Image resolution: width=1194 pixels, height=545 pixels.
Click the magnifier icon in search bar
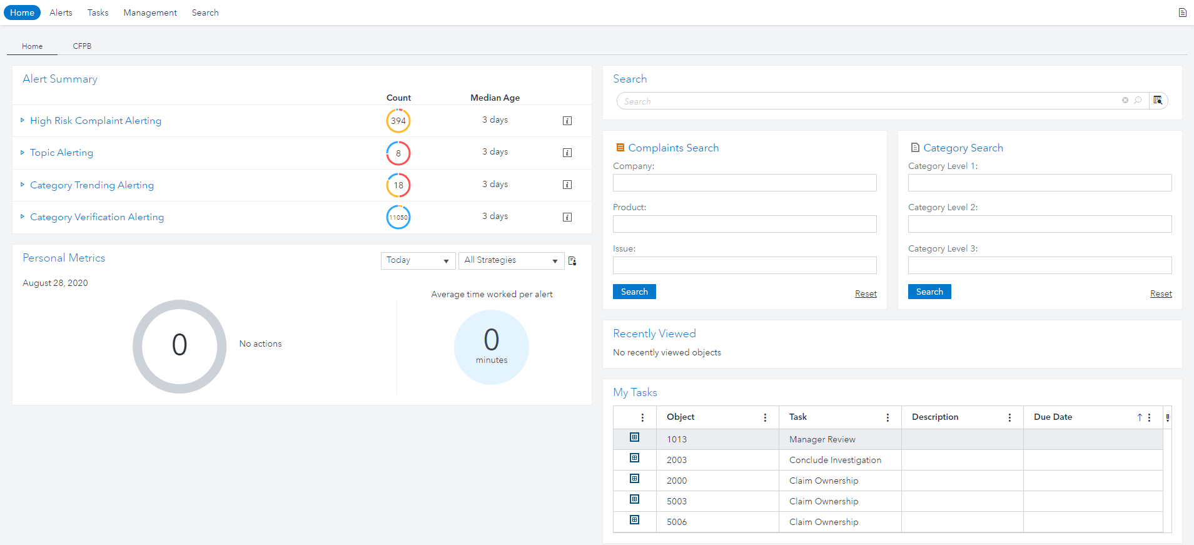point(1138,100)
